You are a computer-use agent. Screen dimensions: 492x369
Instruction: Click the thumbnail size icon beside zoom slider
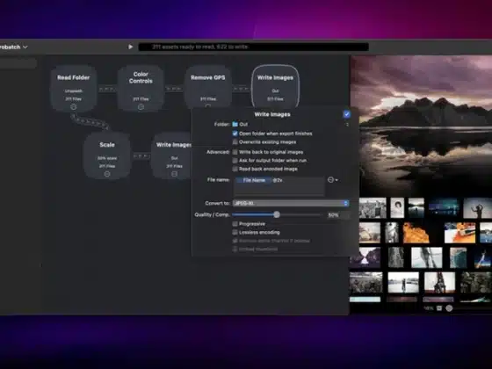click(439, 308)
